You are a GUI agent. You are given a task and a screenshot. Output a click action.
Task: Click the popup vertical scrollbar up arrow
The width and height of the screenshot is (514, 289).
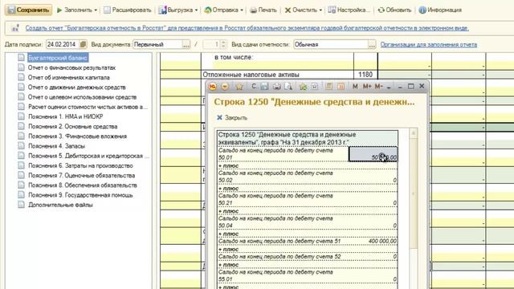pos(414,133)
